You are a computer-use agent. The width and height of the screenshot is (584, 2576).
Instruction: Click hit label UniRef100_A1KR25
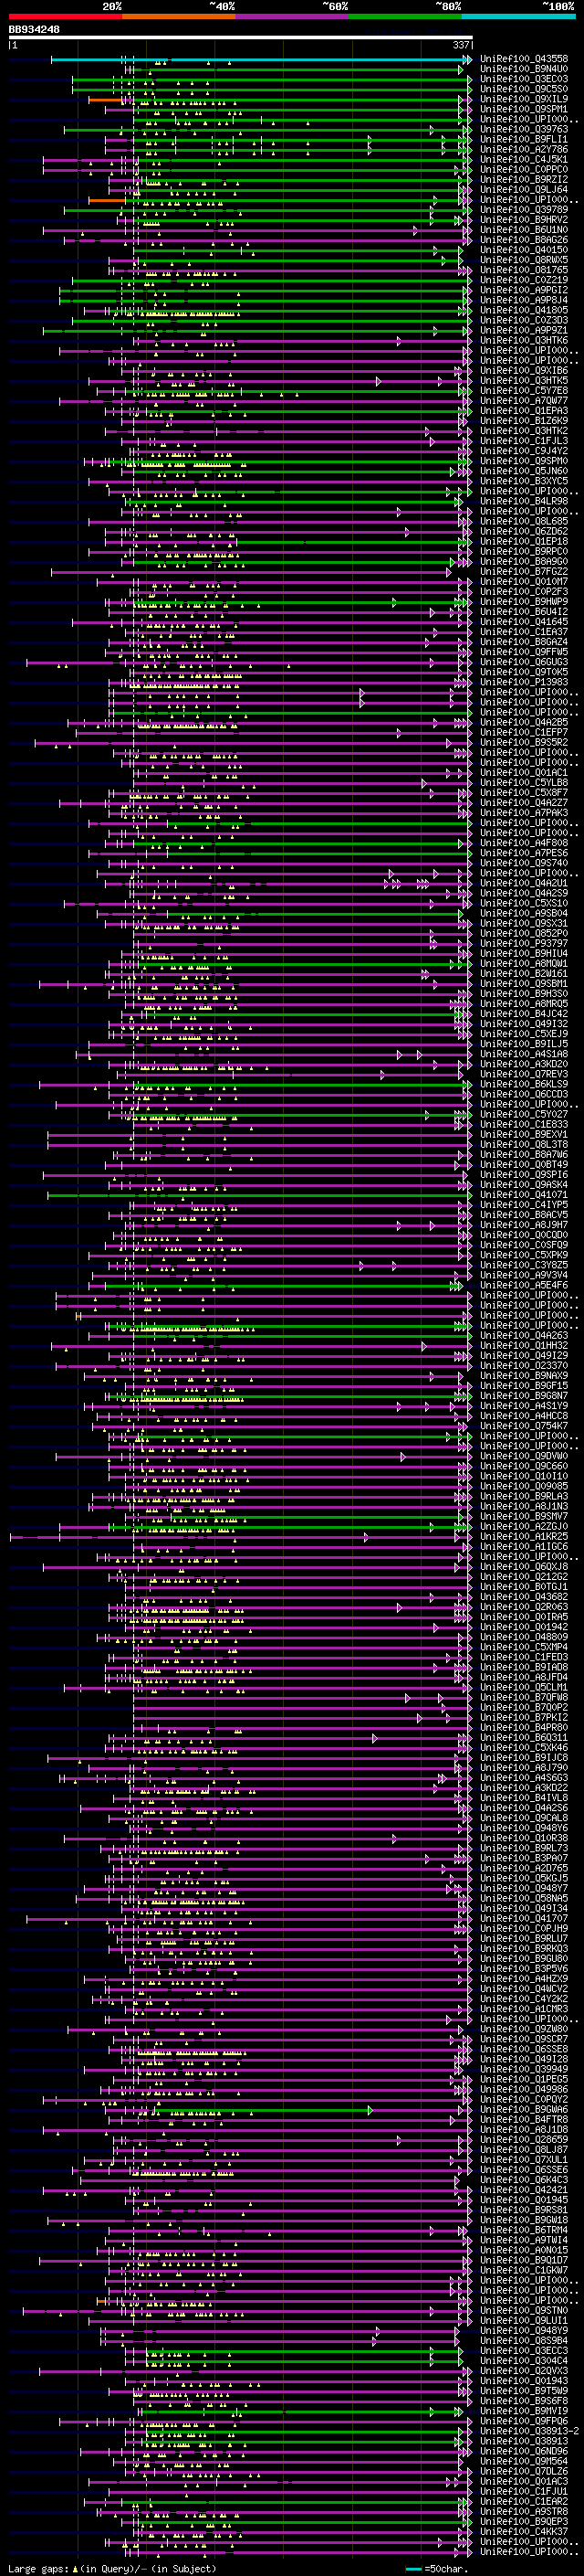(x=524, y=1537)
